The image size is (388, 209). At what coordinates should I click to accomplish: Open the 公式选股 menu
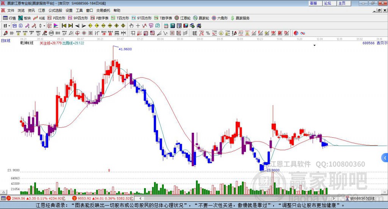55,10
